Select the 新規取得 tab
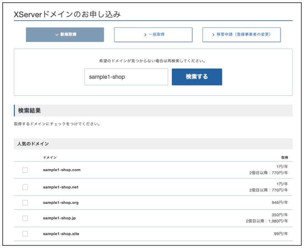Image resolution: width=304 pixels, height=248 pixels. point(65,35)
